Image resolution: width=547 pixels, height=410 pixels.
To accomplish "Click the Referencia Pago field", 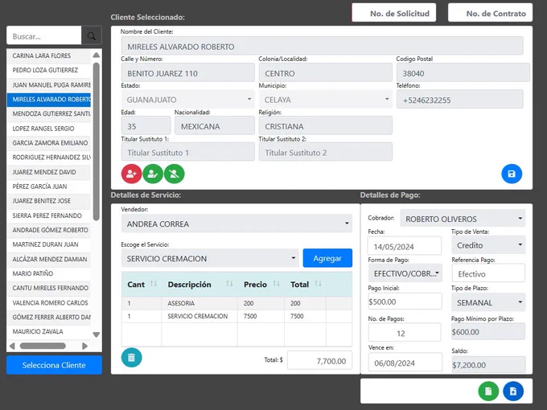I will point(488,273).
